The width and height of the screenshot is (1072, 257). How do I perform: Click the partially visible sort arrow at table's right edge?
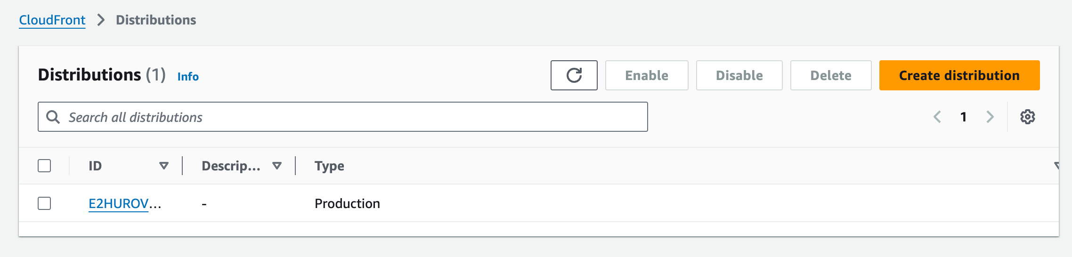point(1056,166)
